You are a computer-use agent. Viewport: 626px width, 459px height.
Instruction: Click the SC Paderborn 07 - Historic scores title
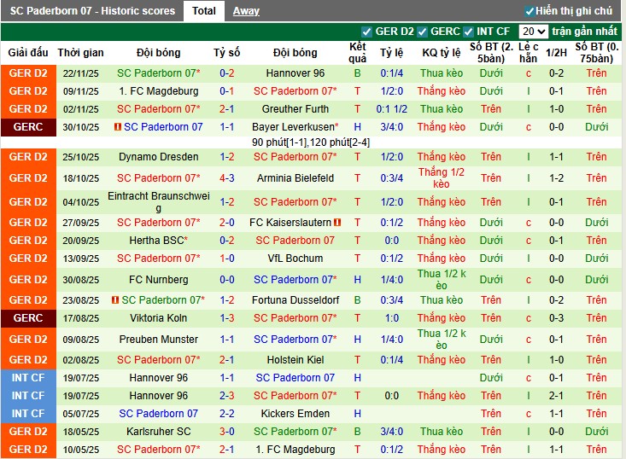[x=92, y=11]
